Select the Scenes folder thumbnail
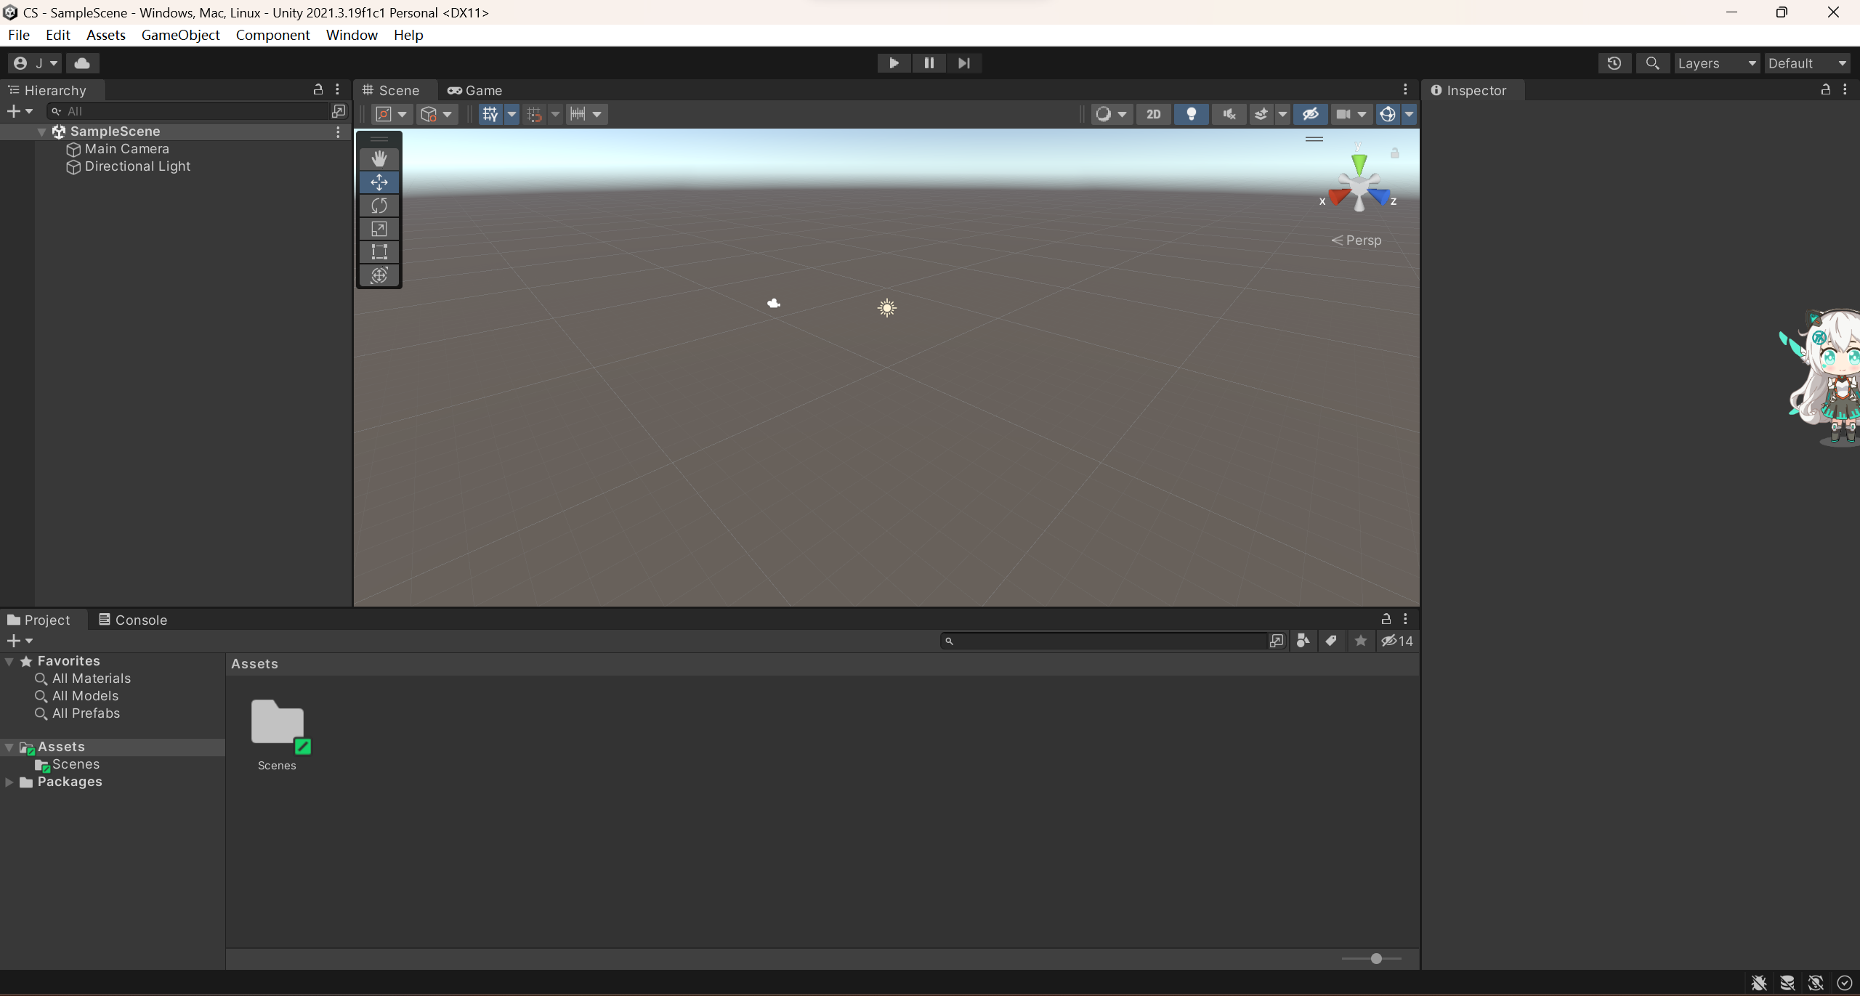This screenshot has width=1860, height=996. click(x=277, y=726)
